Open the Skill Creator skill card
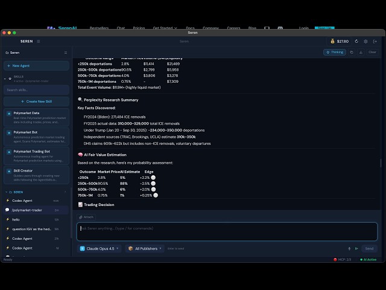The height and width of the screenshot is (290, 386). point(36,175)
